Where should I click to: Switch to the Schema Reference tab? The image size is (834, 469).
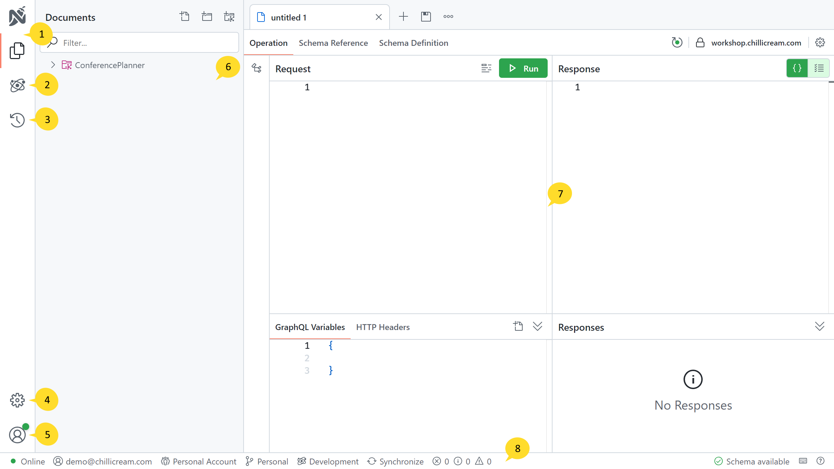333,43
